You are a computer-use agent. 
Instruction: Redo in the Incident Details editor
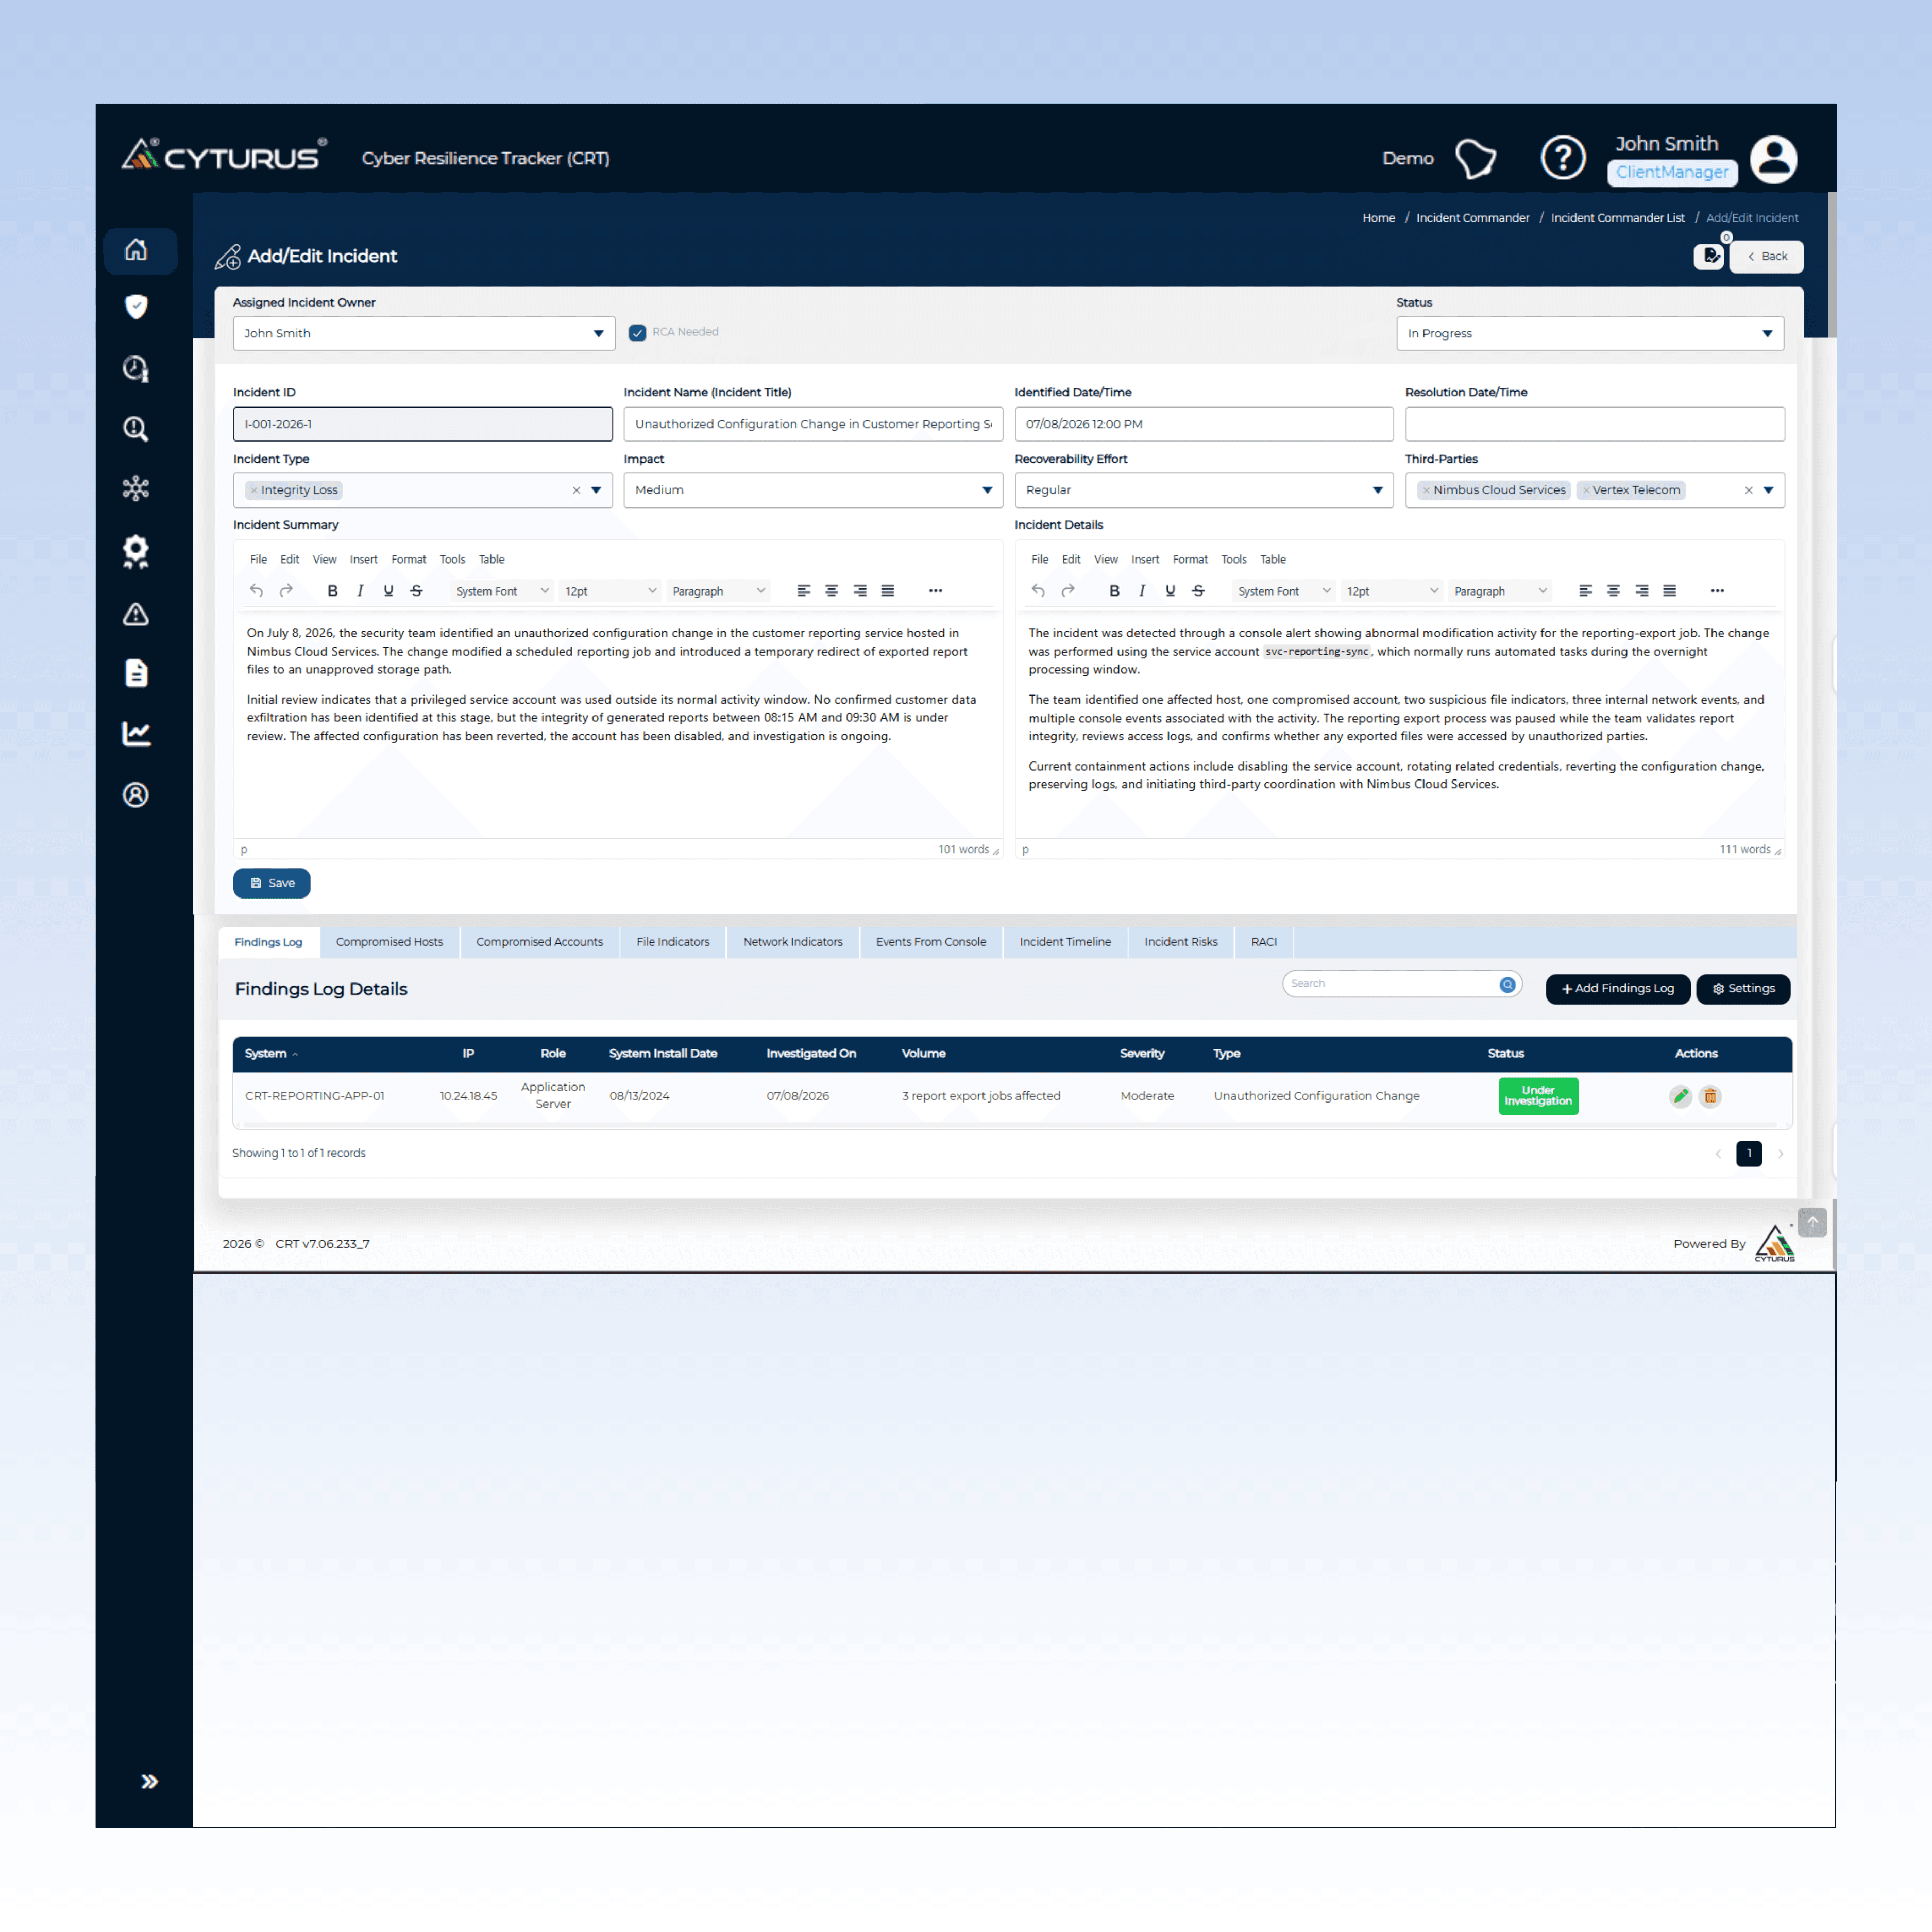point(1068,591)
